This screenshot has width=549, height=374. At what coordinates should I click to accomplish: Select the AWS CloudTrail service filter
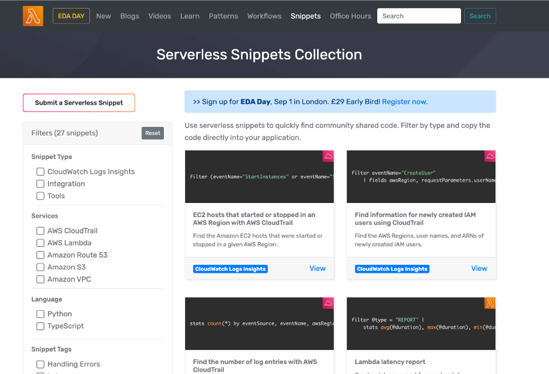[40, 231]
